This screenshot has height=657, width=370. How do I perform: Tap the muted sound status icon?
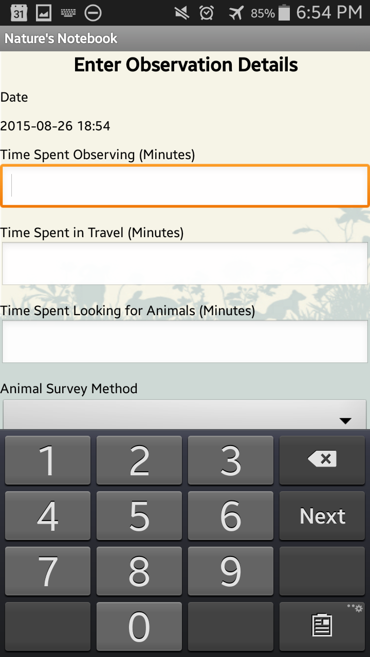pyautogui.click(x=181, y=13)
